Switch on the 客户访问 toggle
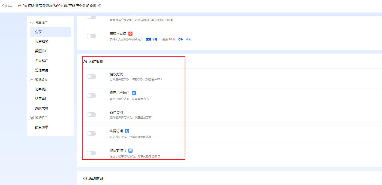 [91, 115]
